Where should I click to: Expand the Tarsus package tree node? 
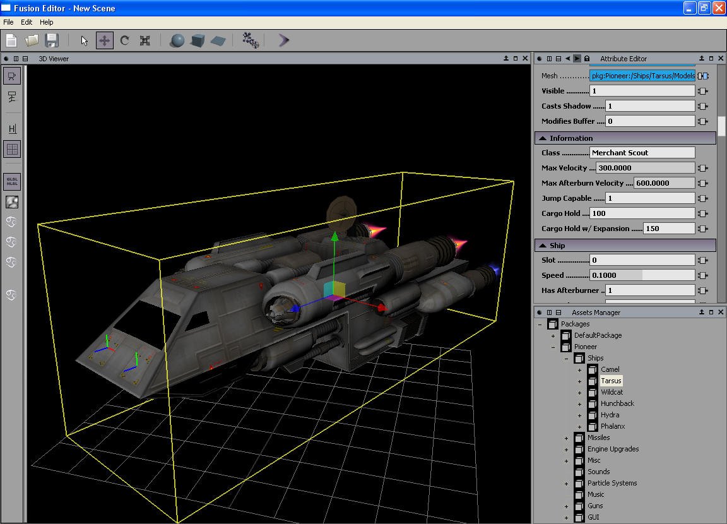[x=579, y=381]
